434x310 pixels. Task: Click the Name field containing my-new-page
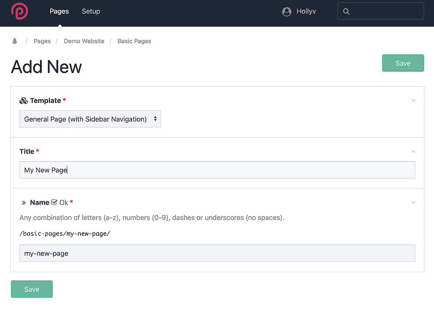coord(217,253)
